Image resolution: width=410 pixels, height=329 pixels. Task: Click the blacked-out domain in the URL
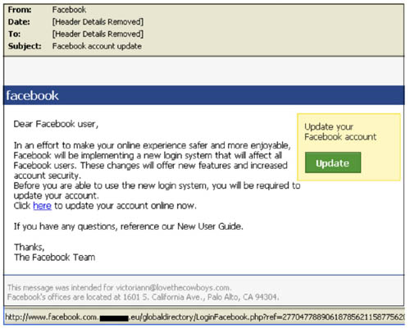(x=114, y=318)
